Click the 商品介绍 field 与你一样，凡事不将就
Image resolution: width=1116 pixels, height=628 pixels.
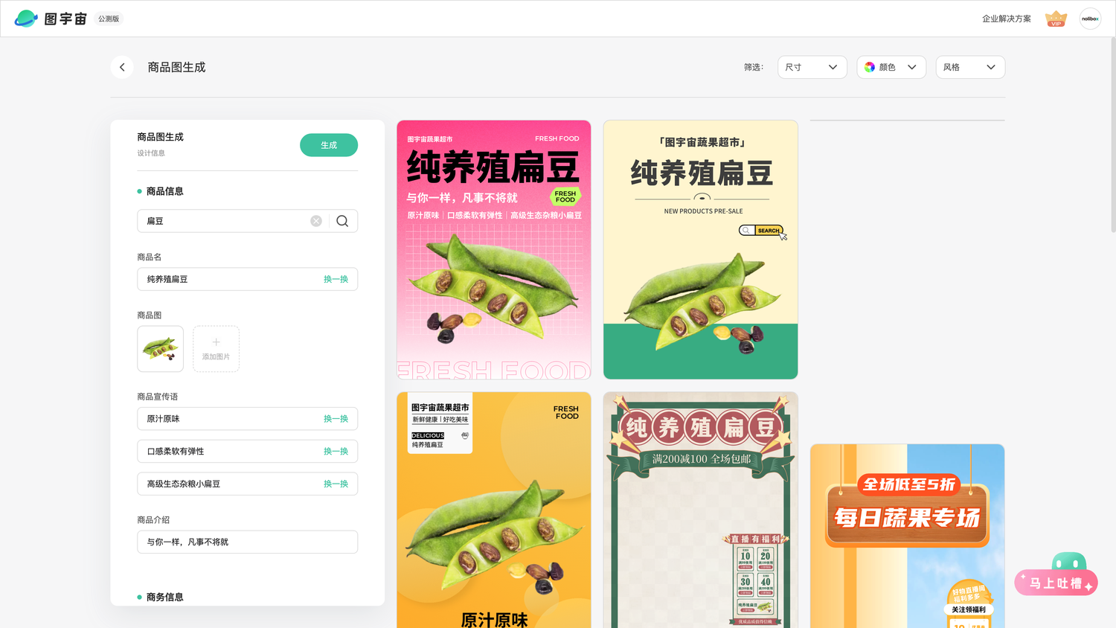(247, 542)
